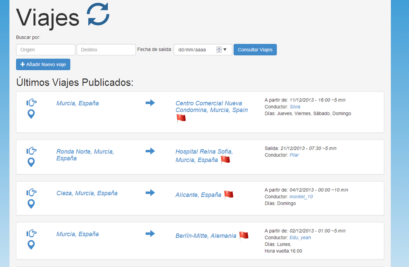409x267 pixels.
Task: Click map pin icon in Ronda Norte trip
Action: click(x=31, y=162)
